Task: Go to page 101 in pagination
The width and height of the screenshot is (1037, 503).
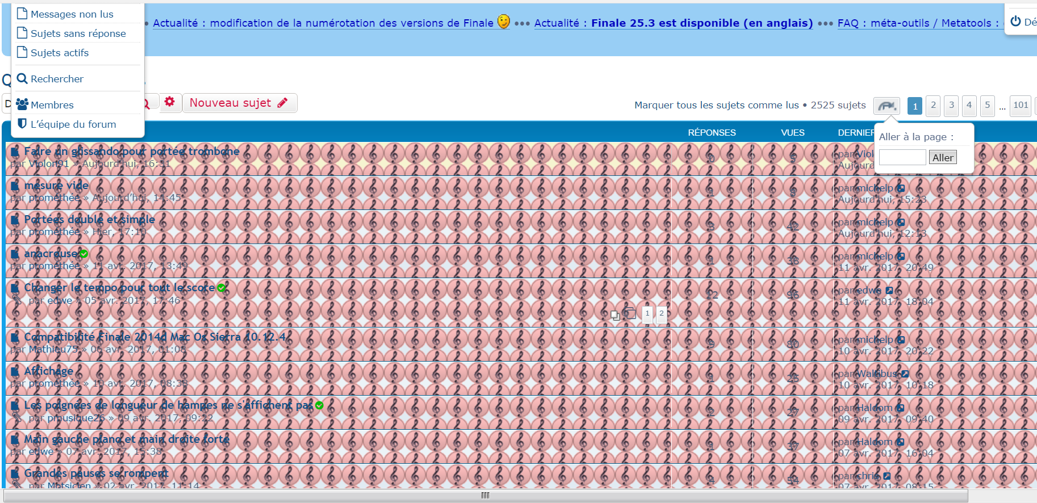Action: [1021, 105]
